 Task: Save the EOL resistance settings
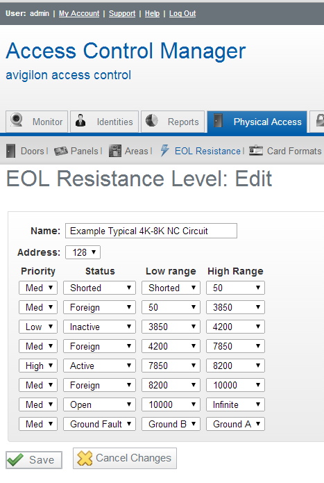[x=34, y=460]
